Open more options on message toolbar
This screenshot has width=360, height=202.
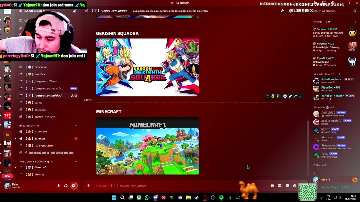click(301, 96)
